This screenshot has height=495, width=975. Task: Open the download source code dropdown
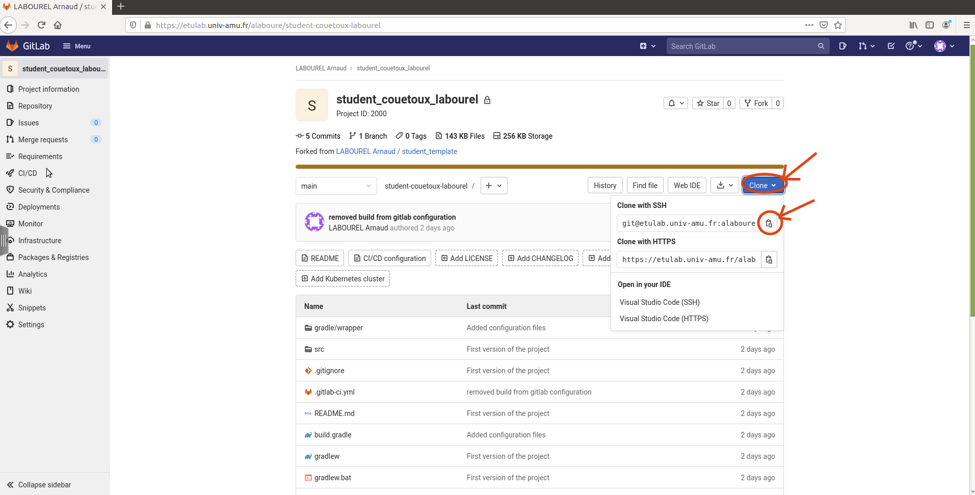[x=725, y=186]
